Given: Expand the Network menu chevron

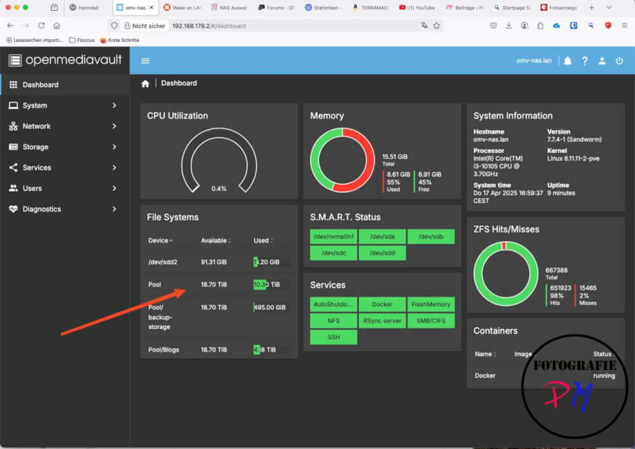Looking at the screenshot, I should (114, 126).
